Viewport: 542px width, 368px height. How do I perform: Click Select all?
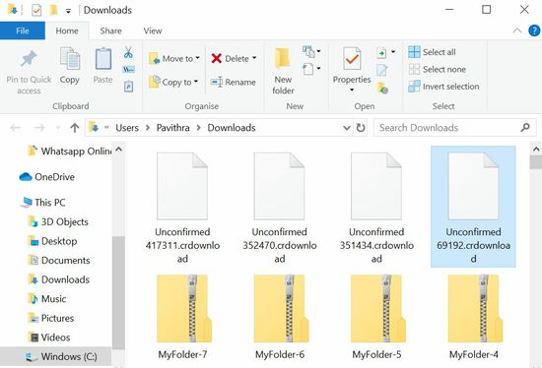433,52
